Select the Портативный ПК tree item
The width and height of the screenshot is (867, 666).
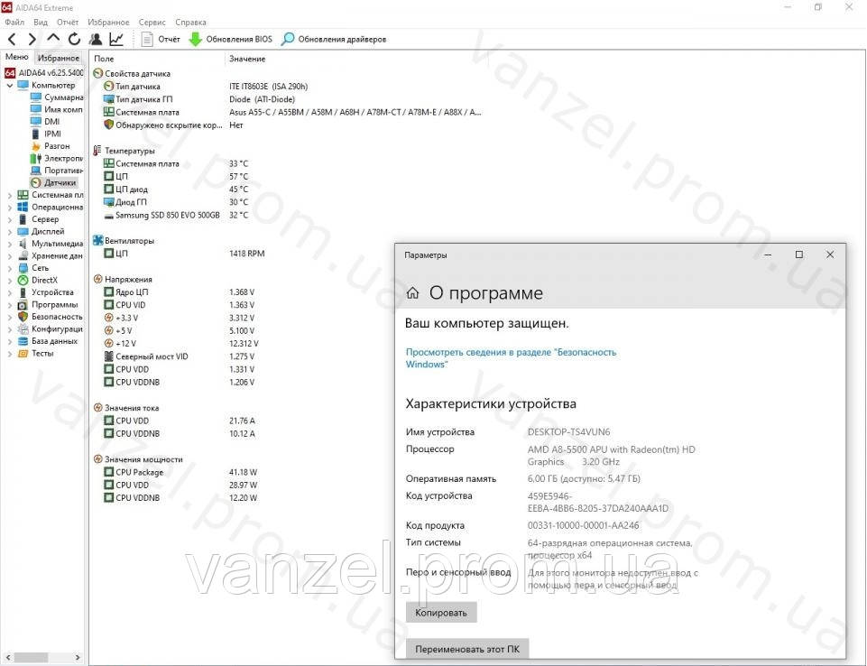coord(57,171)
